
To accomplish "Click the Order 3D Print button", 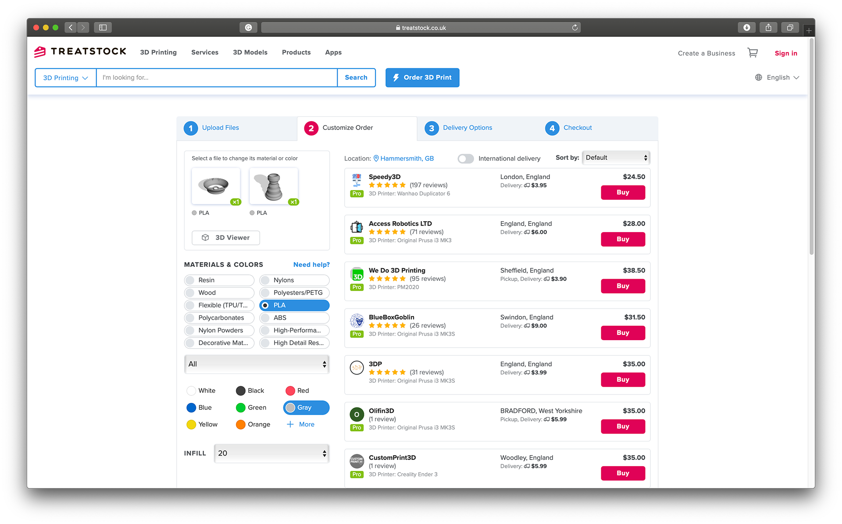I will 422,78.
